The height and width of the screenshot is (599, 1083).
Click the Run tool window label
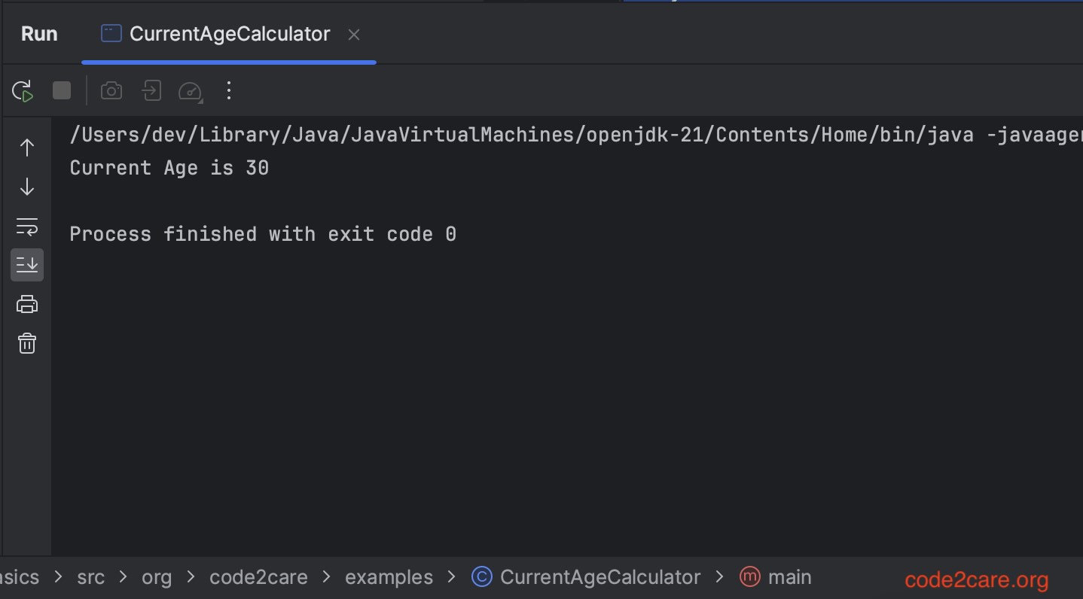38,33
